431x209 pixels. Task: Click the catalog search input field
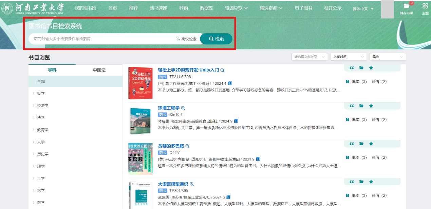tap(102, 39)
